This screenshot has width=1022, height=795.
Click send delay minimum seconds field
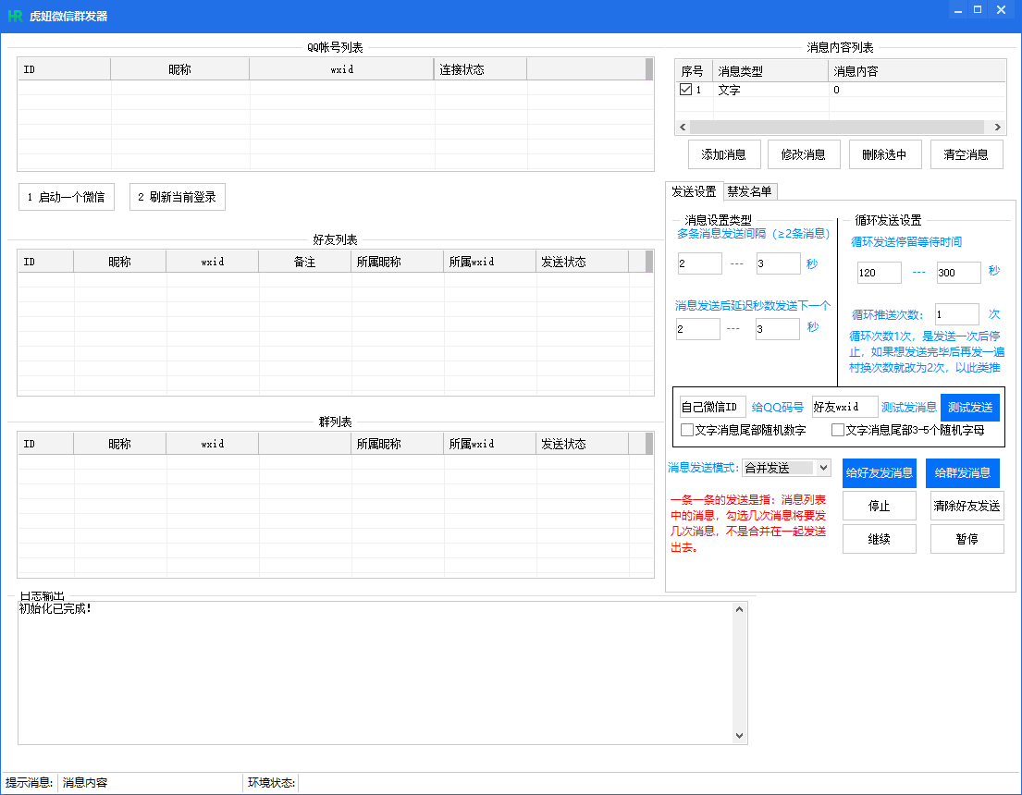click(x=698, y=328)
